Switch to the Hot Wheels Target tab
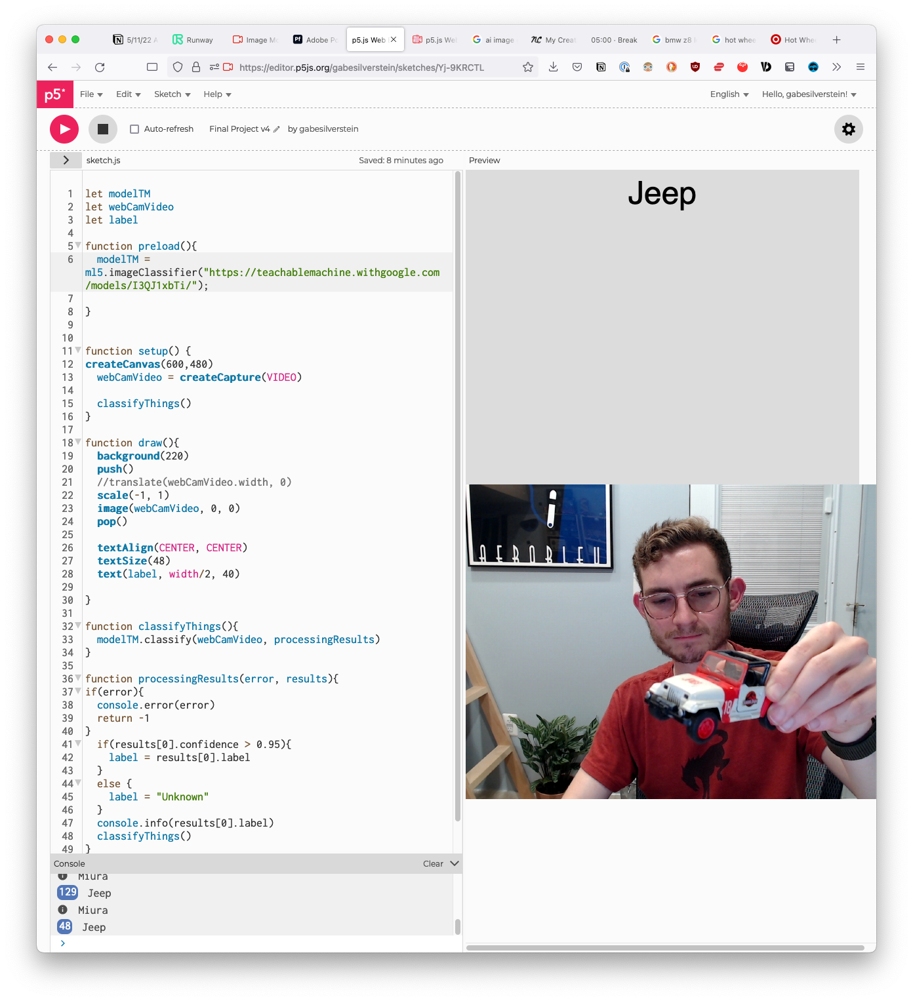The height and width of the screenshot is (1001, 913). point(794,40)
